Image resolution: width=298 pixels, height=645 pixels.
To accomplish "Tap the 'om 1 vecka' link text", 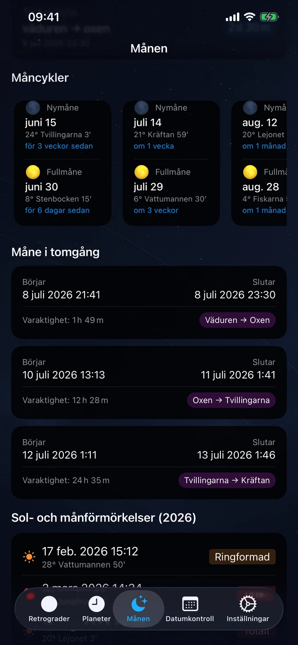I will pos(154,146).
